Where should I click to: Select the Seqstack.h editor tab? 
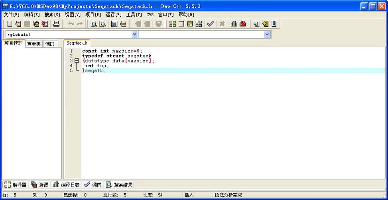pos(77,43)
